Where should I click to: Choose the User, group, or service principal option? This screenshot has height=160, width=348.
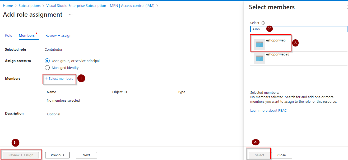[x=47, y=61]
